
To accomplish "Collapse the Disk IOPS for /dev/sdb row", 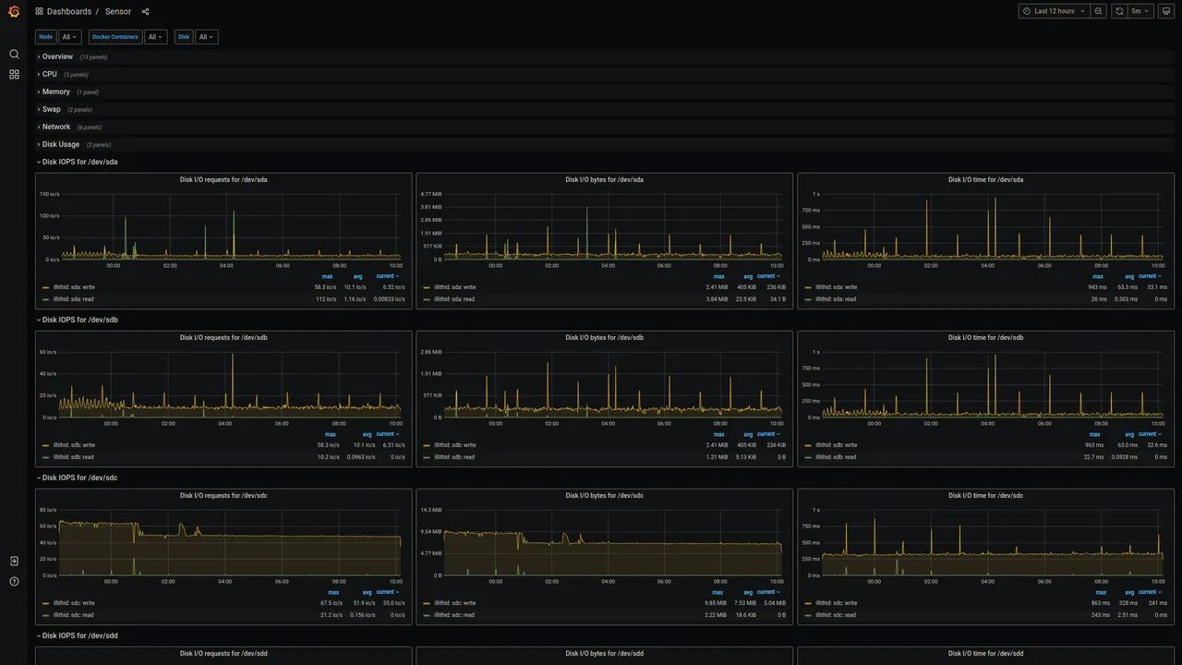I will pos(79,320).
